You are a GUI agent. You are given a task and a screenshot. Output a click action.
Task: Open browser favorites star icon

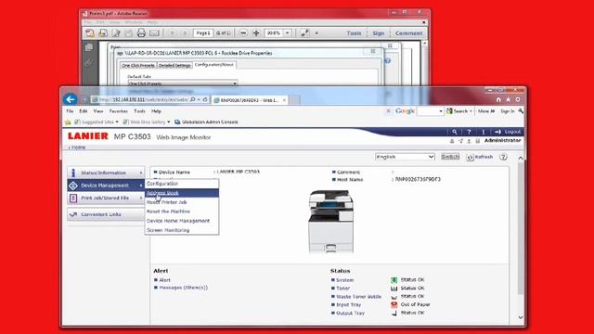coord(509,99)
